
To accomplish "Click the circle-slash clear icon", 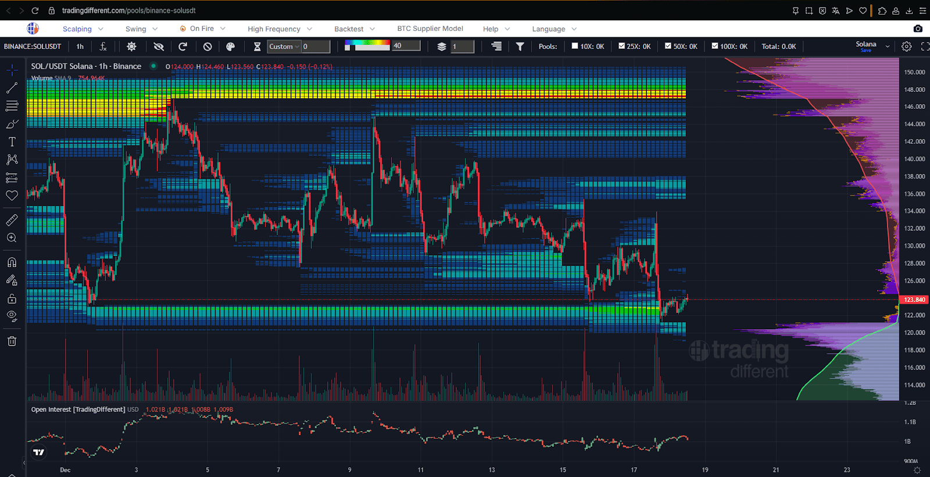I will [208, 47].
